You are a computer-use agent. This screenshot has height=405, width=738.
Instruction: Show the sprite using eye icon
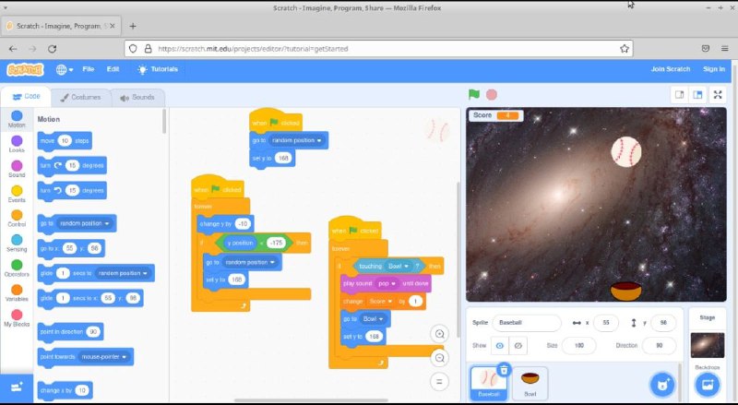[500, 345]
